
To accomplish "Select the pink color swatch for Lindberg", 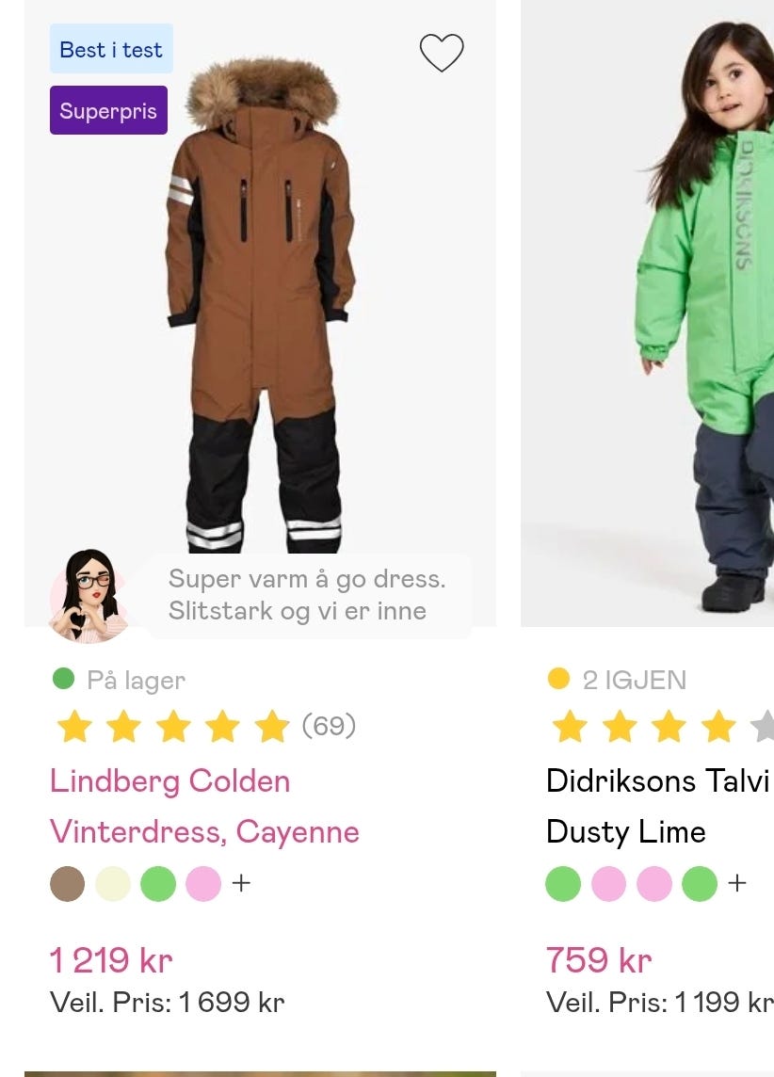I will click(x=203, y=883).
